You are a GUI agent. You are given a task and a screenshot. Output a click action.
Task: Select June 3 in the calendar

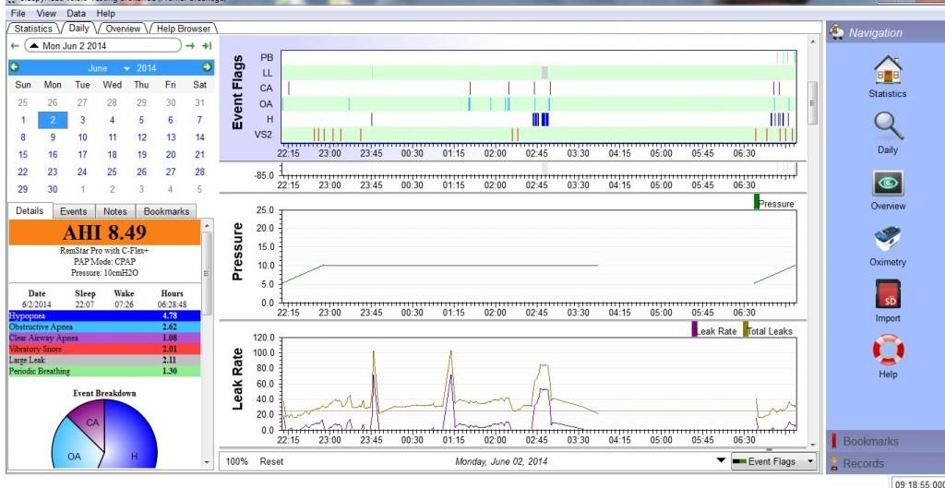click(82, 120)
